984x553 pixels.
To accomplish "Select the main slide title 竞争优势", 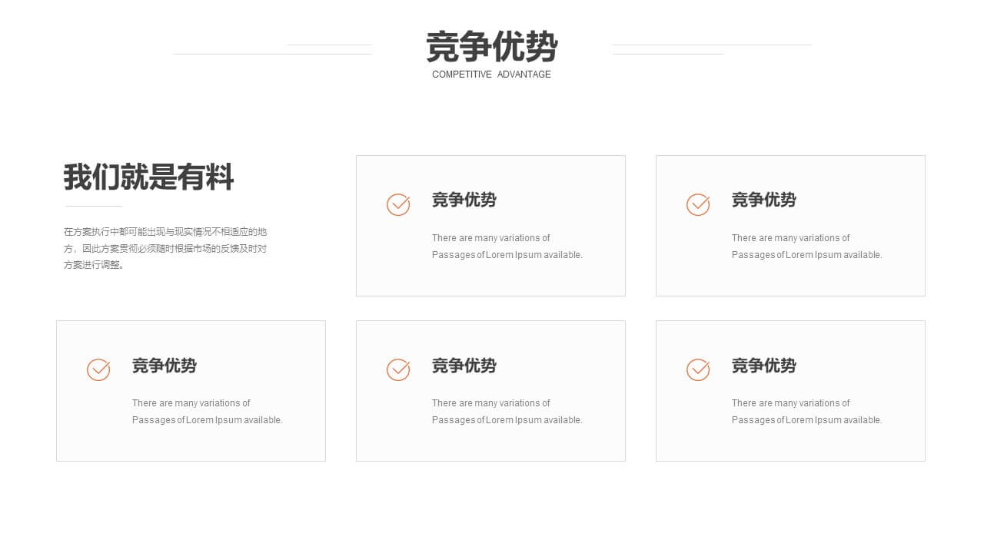I will (492, 47).
